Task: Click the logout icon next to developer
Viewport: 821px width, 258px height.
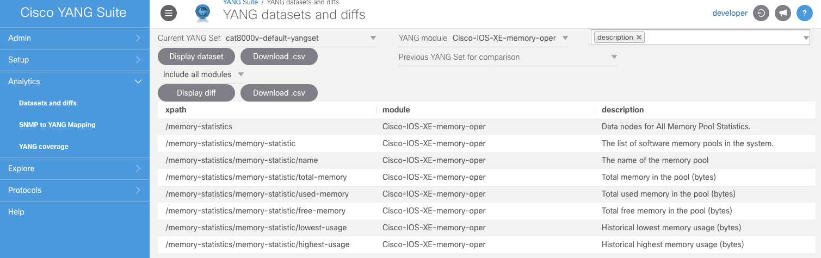Action: tap(761, 14)
